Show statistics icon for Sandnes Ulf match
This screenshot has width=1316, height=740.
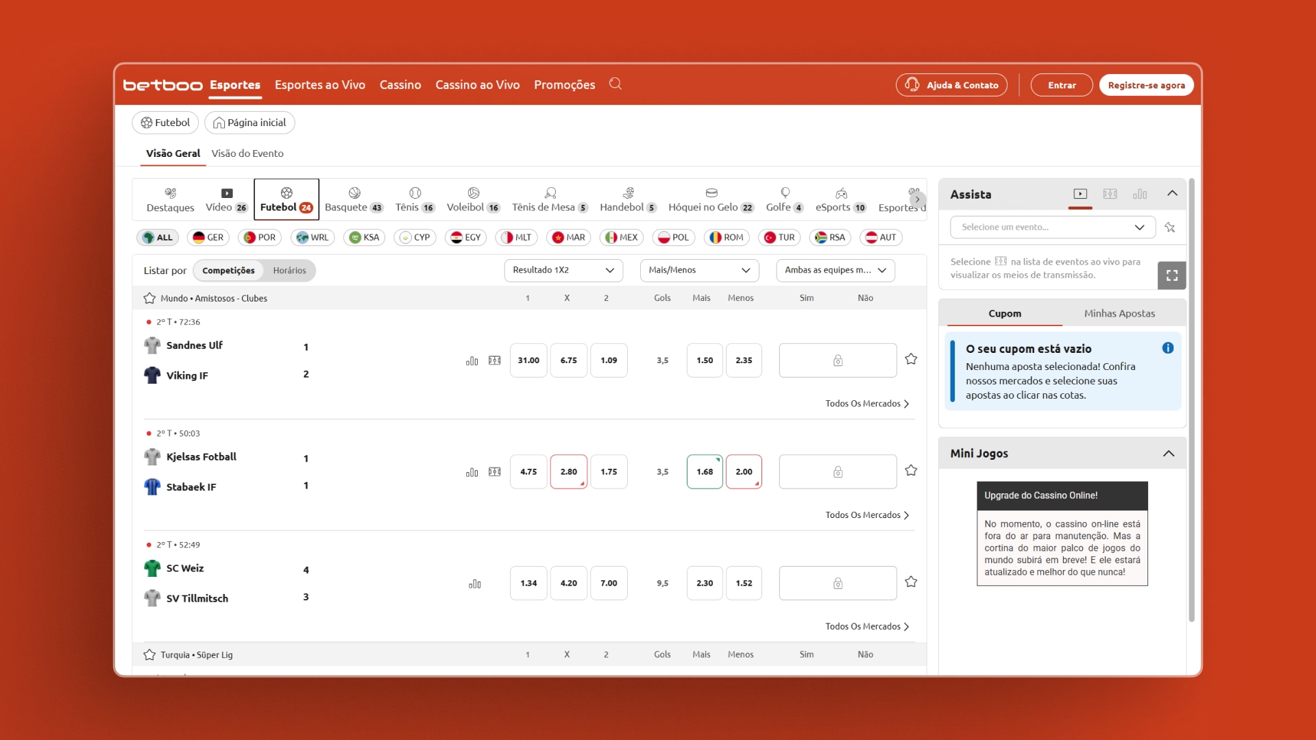[472, 360]
